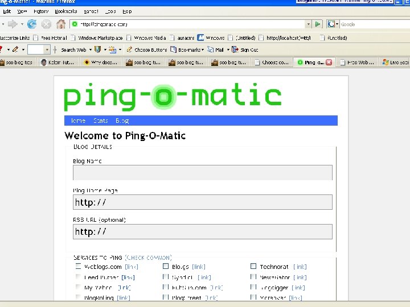The image size is (410, 307).
Task: Click the Stop loading button
Action: tap(47, 24)
